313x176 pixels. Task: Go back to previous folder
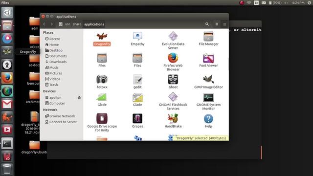45,24
